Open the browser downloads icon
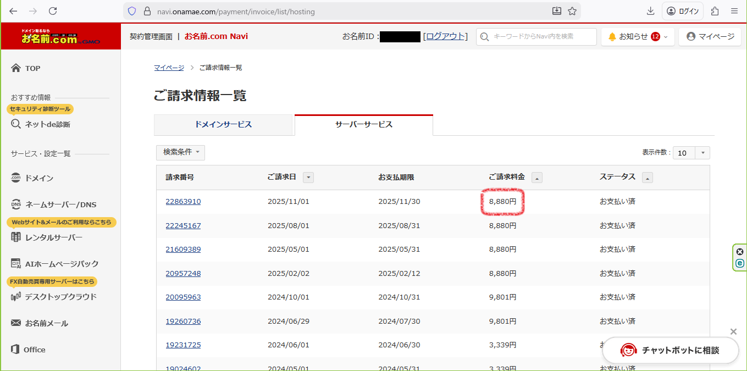Screen dimensions: 747x371 tap(651, 11)
